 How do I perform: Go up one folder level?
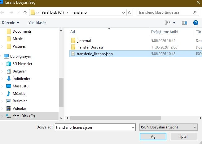pos(25,12)
